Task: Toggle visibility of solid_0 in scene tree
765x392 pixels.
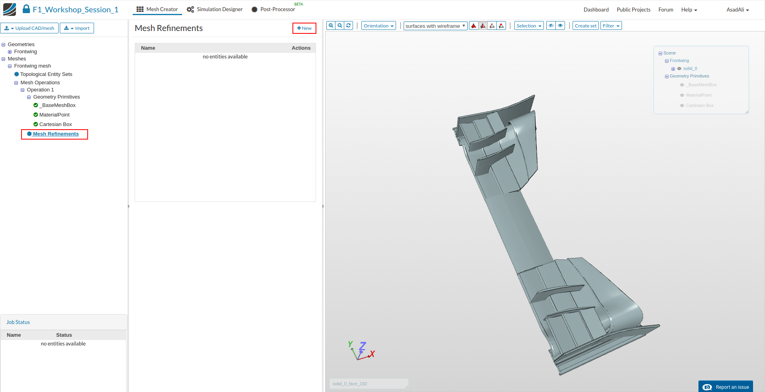Action: click(x=679, y=69)
